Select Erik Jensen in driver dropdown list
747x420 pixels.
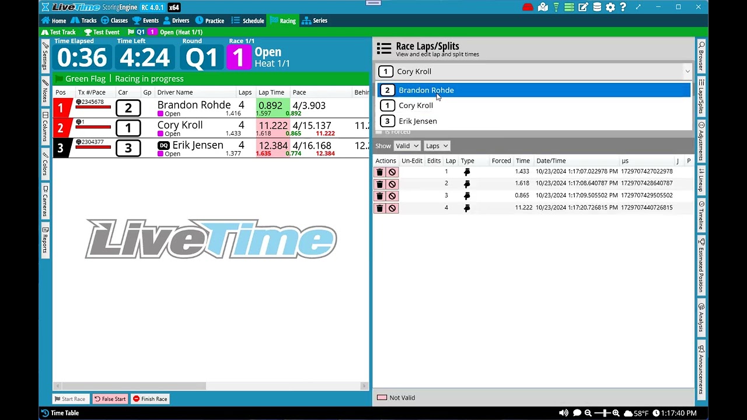tap(533, 121)
